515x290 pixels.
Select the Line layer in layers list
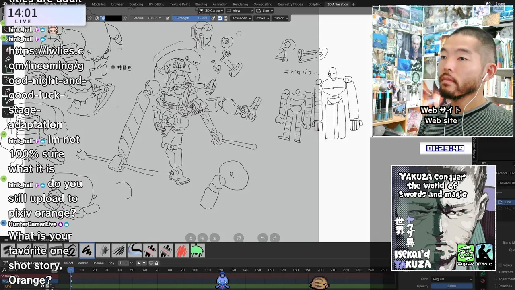pos(506,202)
